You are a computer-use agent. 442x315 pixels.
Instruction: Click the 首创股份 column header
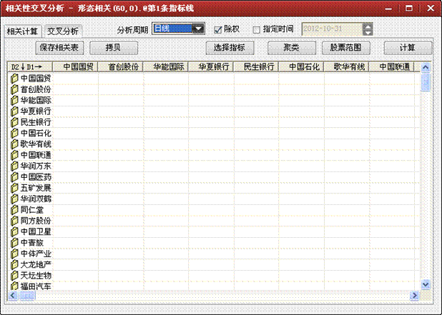(120, 66)
